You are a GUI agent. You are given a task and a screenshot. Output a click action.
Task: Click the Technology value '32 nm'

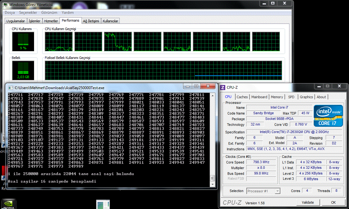(x=255, y=125)
